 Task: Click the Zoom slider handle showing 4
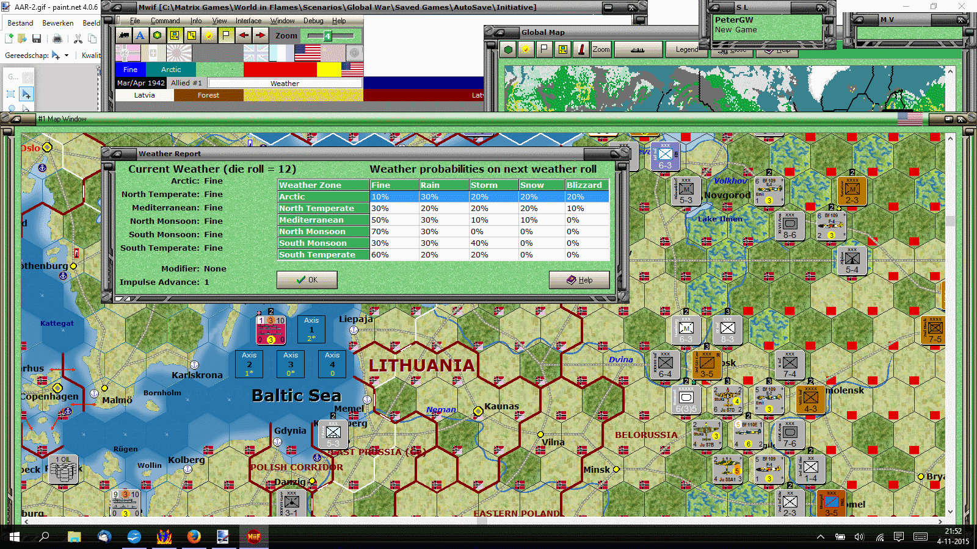pyautogui.click(x=327, y=36)
